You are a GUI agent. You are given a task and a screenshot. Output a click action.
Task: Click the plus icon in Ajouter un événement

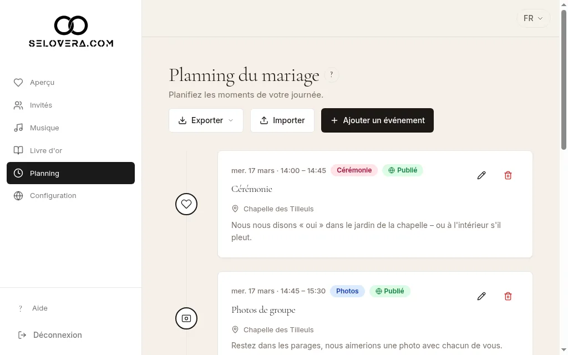334,120
